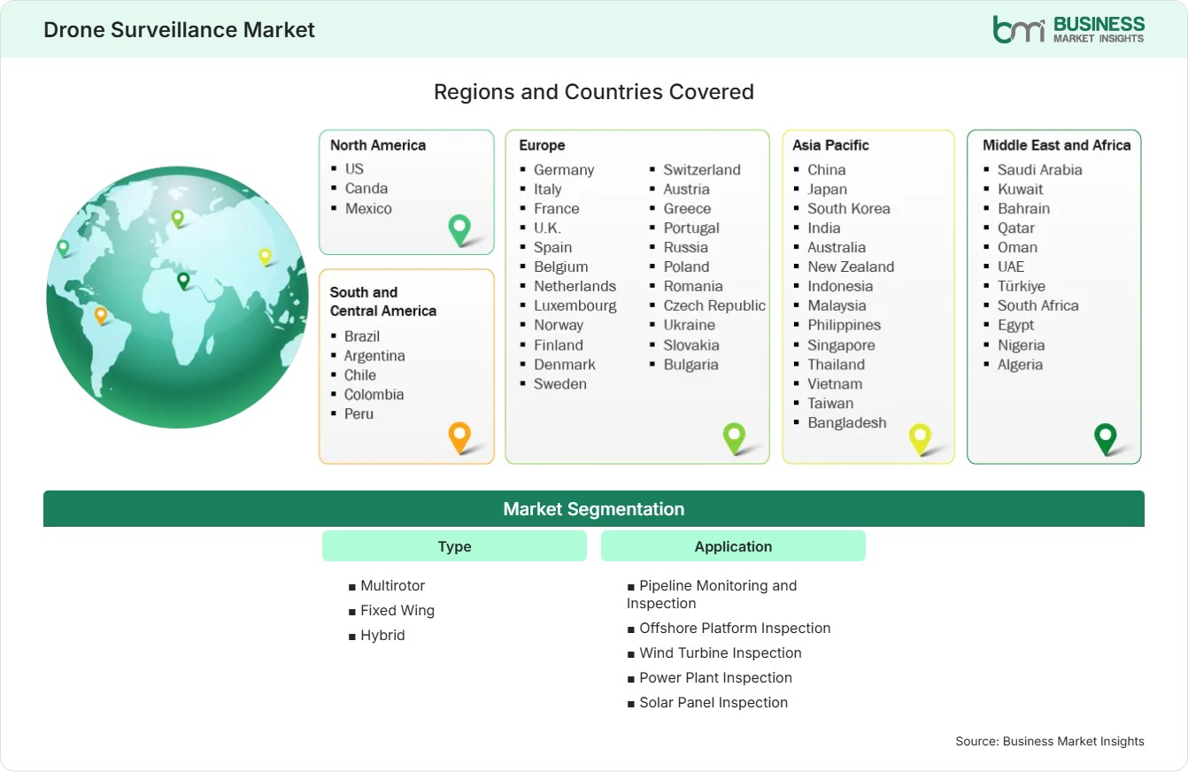Viewport: 1188px width, 772px height.
Task: Click the Drone Surveillance Market title
Action: tap(180, 29)
